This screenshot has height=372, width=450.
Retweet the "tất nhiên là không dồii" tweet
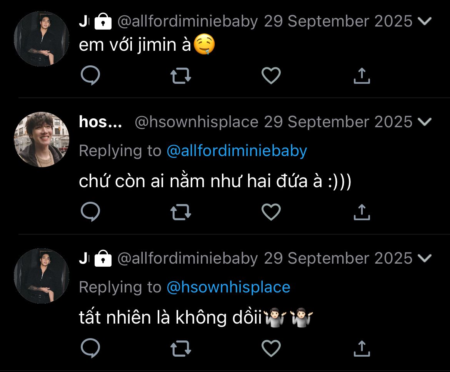tap(181, 348)
